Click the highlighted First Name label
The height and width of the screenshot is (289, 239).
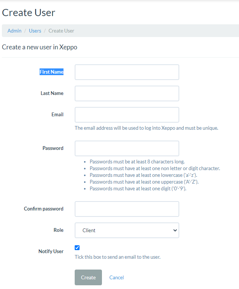52,72
